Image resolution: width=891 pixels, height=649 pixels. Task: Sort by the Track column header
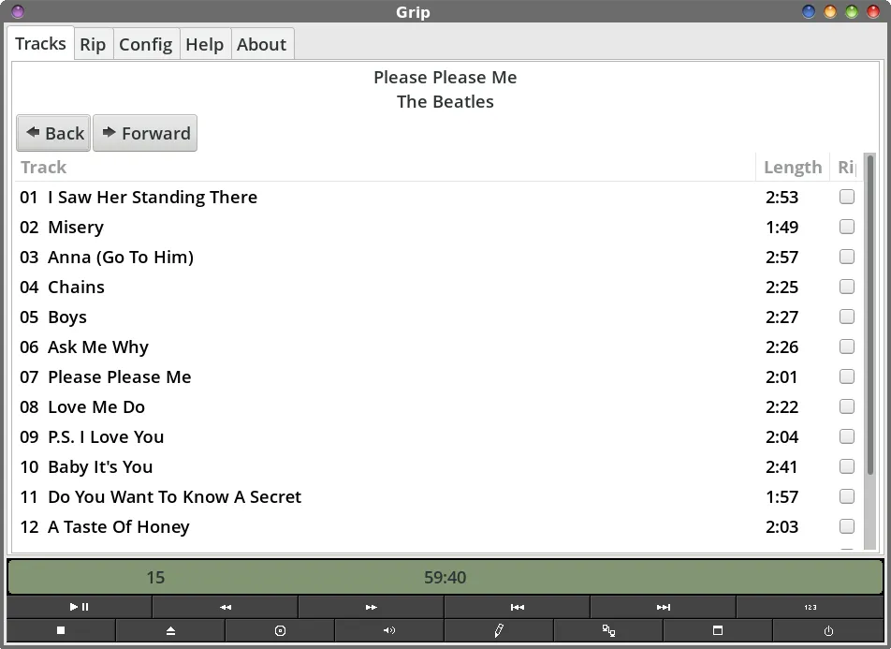[385, 168]
